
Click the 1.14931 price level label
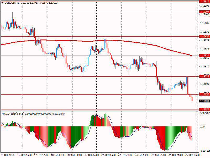(x=204, y=56)
